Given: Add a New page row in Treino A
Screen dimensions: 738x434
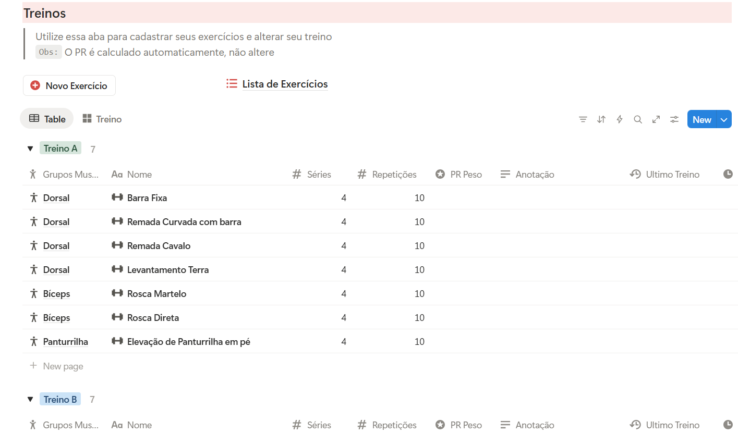Looking at the screenshot, I should coord(63,366).
